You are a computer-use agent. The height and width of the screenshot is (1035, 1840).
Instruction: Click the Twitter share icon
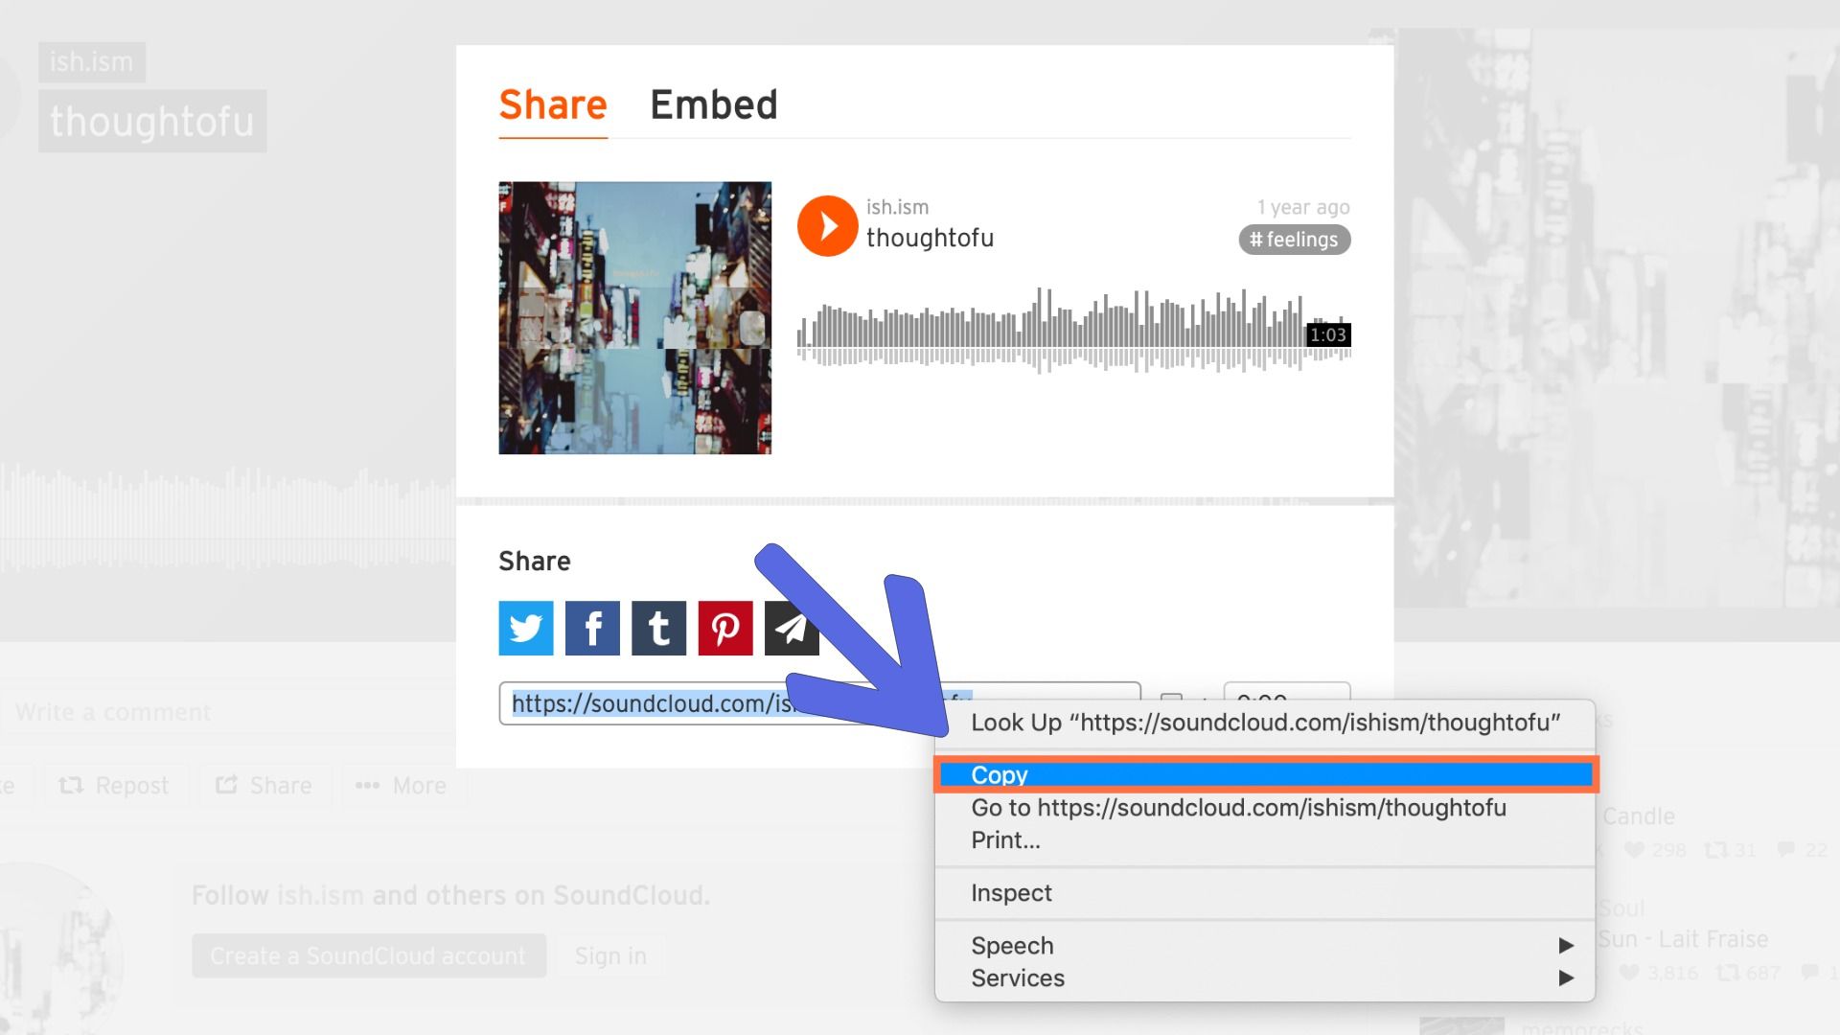pyautogui.click(x=527, y=628)
